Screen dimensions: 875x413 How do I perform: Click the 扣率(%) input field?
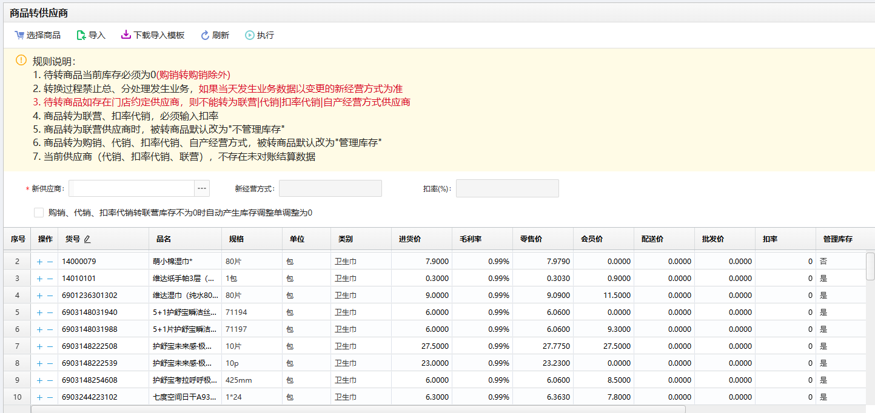click(507, 188)
